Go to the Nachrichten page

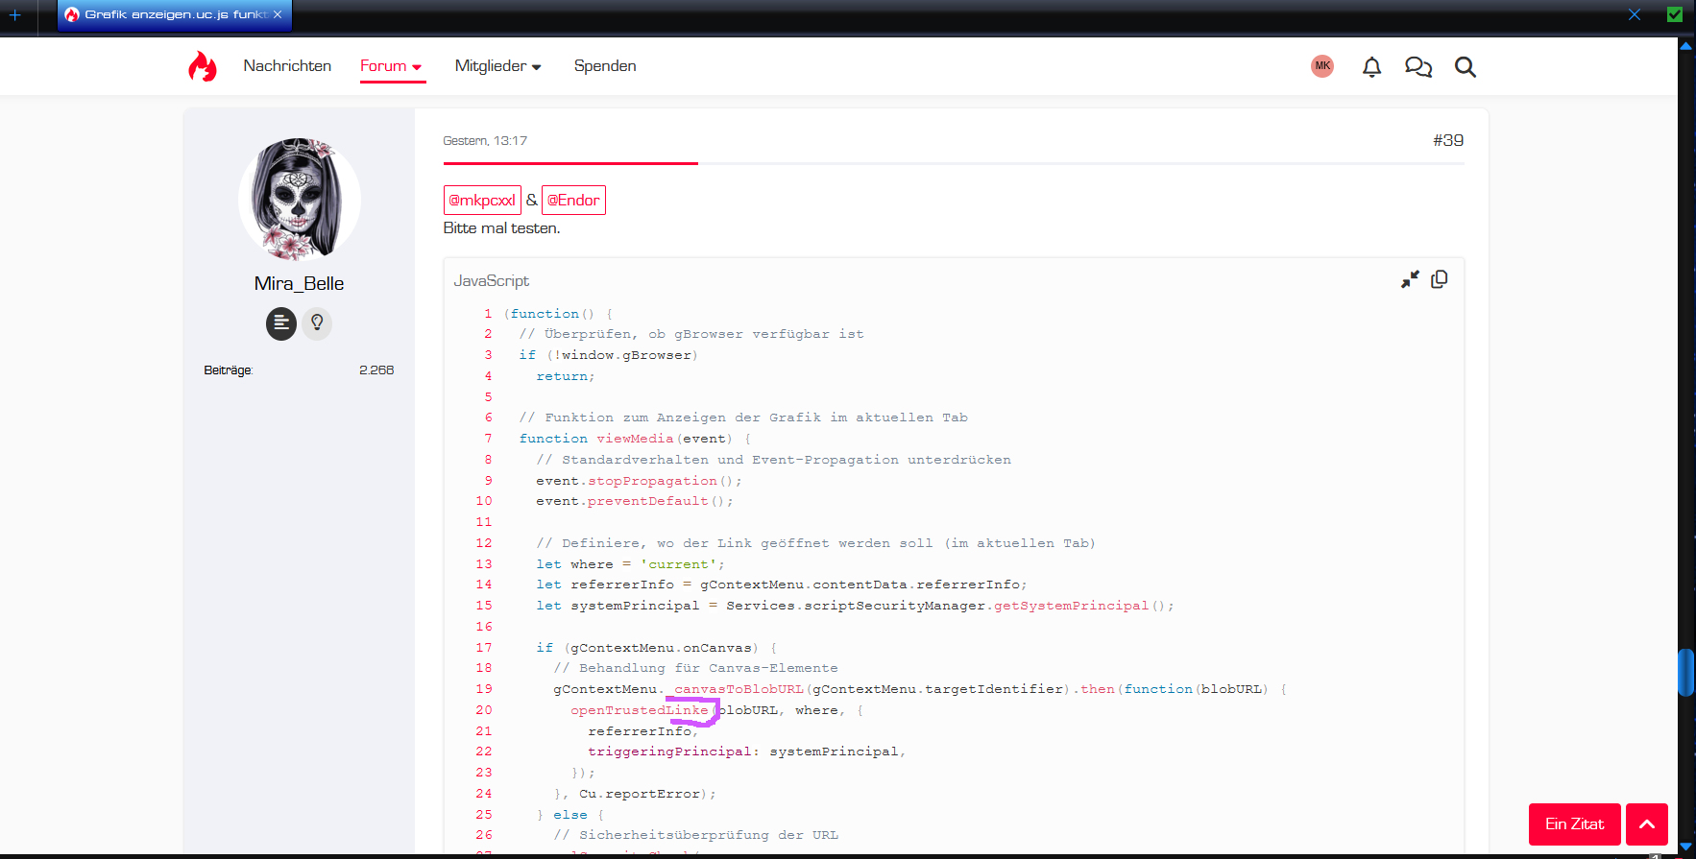[x=287, y=66]
